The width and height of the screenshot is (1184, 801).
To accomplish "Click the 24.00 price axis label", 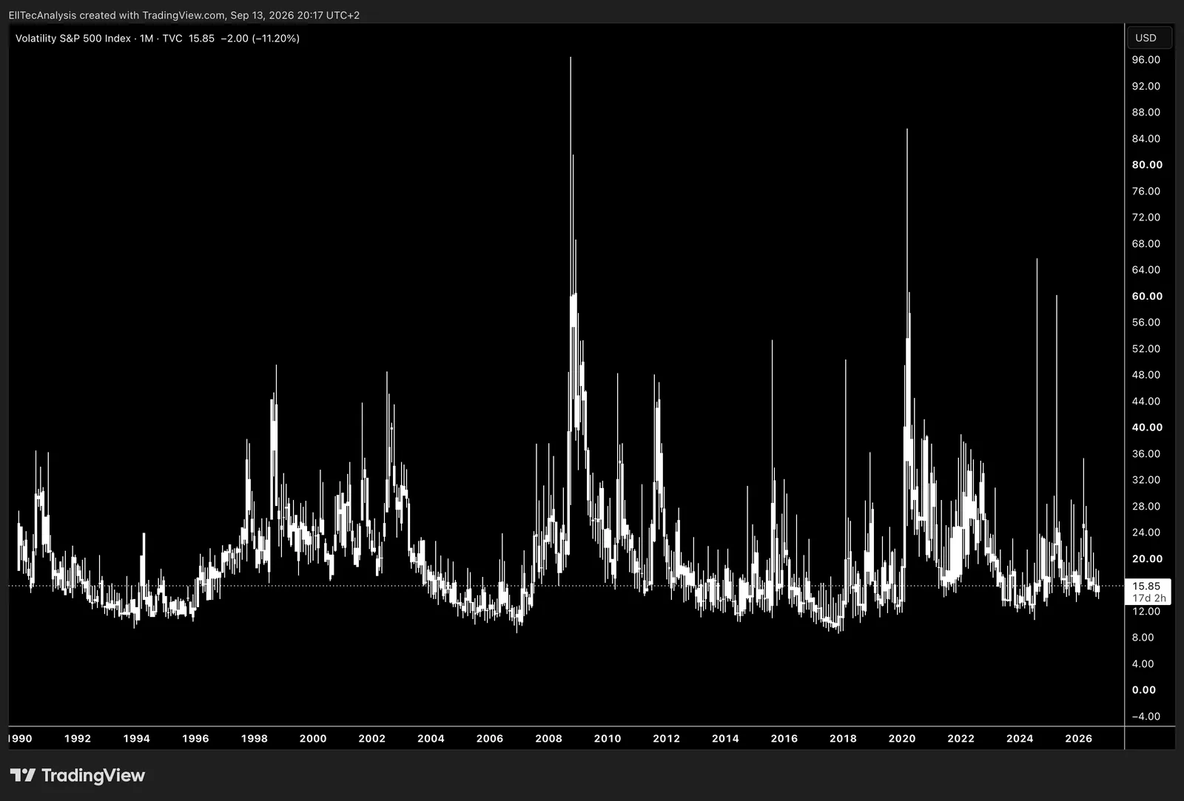I will point(1146,533).
